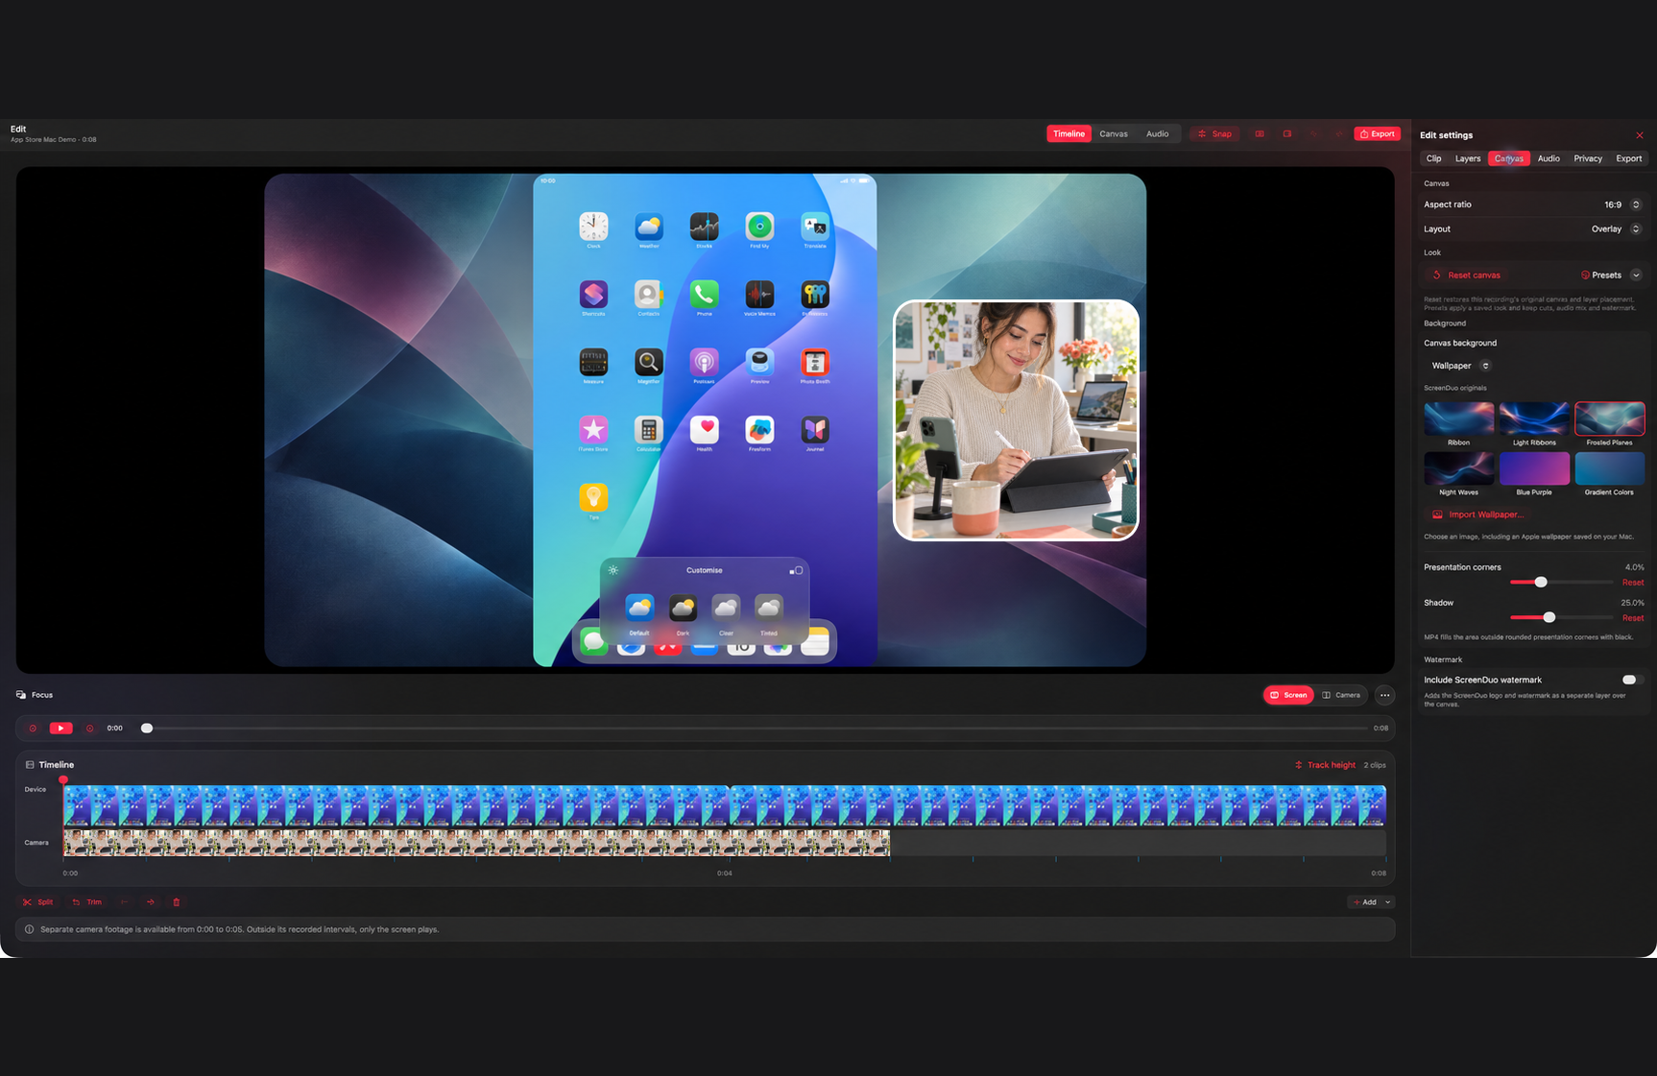Reset the Shadow value

click(x=1633, y=618)
